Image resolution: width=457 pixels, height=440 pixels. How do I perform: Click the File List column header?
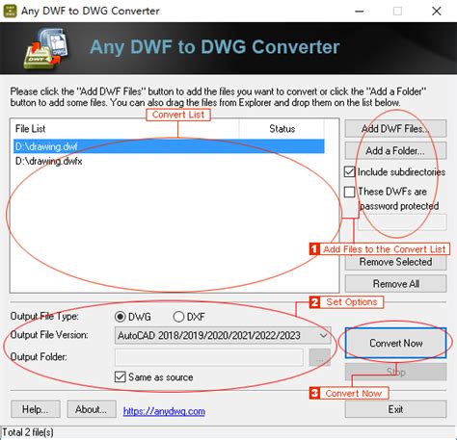(125, 129)
